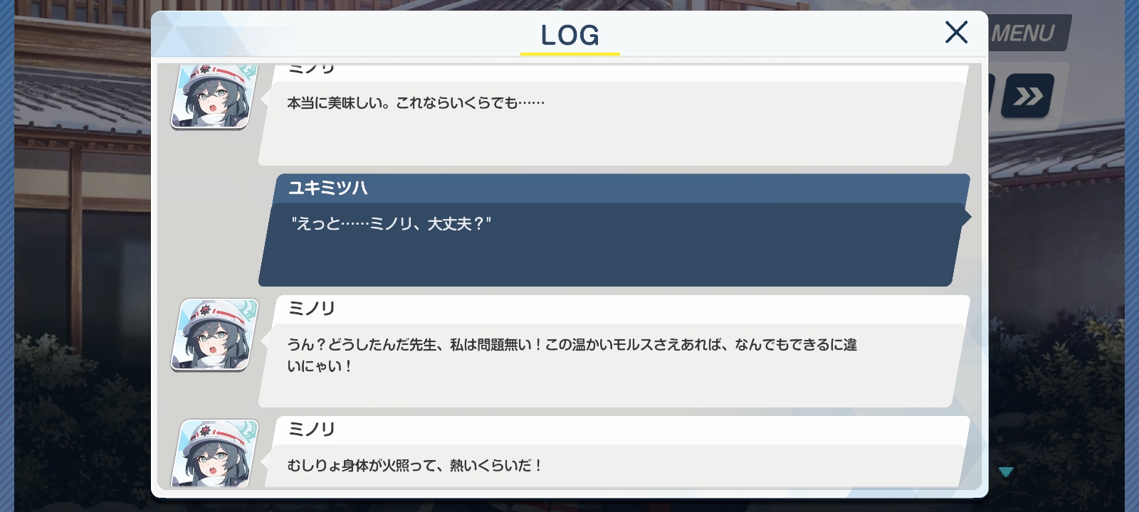
Task: Click message 本当に美味しい。これならいくらでも
Action: point(416,103)
